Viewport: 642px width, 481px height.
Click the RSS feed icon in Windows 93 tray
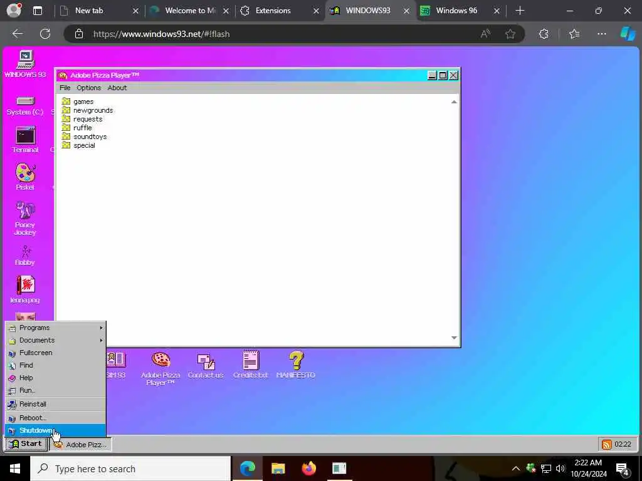click(607, 444)
